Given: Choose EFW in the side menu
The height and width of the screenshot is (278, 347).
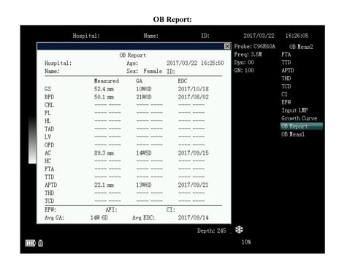Looking at the screenshot, I should (x=286, y=102).
